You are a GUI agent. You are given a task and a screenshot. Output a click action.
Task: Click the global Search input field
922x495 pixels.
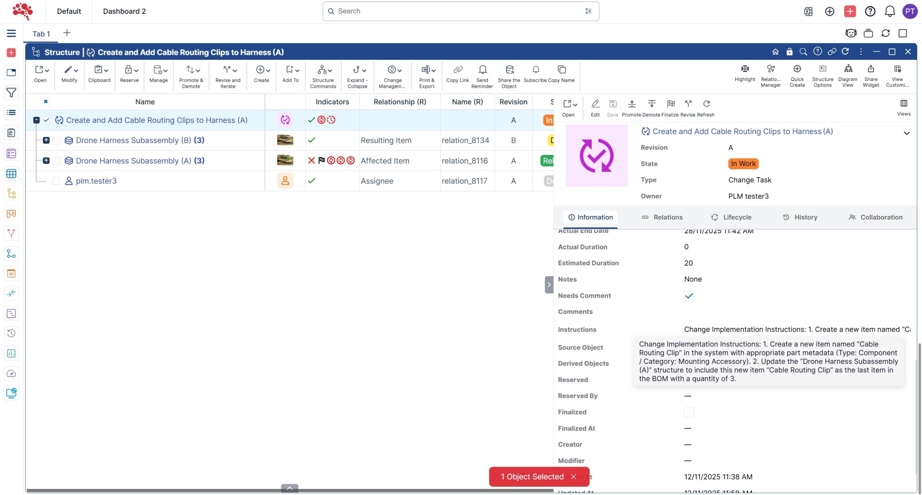pyautogui.click(x=457, y=11)
